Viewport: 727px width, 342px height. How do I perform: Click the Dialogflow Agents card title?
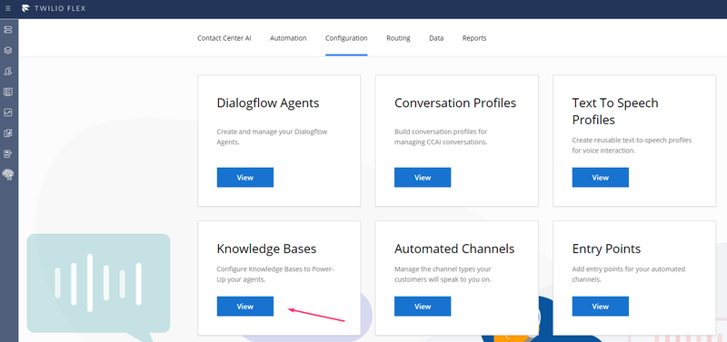click(x=268, y=103)
